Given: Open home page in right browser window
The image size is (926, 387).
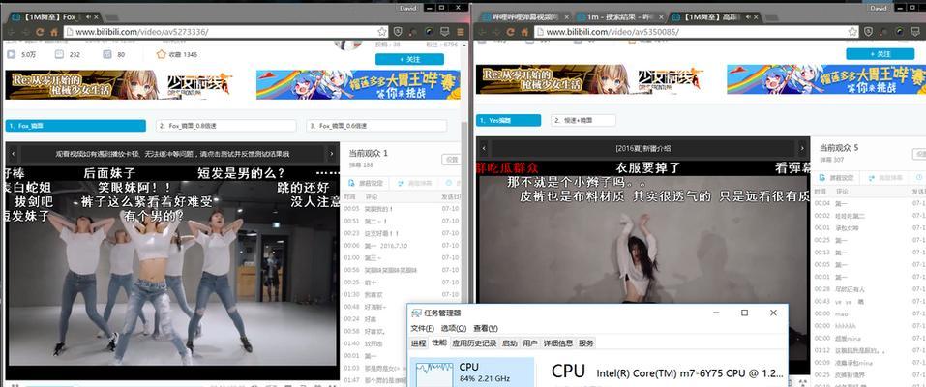Looking at the screenshot, I should 525,32.
